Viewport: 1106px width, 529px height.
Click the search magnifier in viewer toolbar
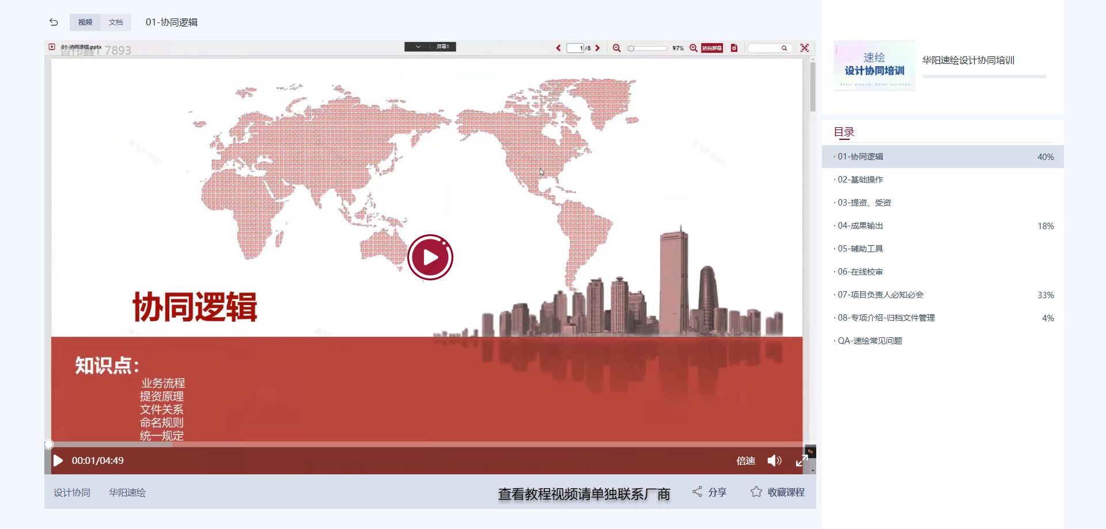[784, 48]
